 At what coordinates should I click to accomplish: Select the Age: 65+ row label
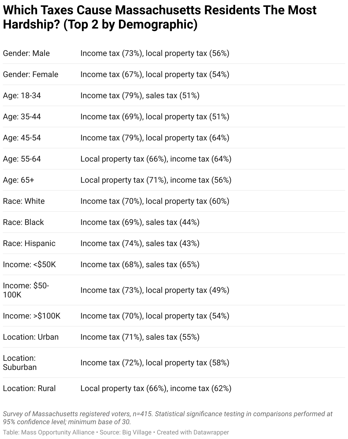click(x=19, y=180)
